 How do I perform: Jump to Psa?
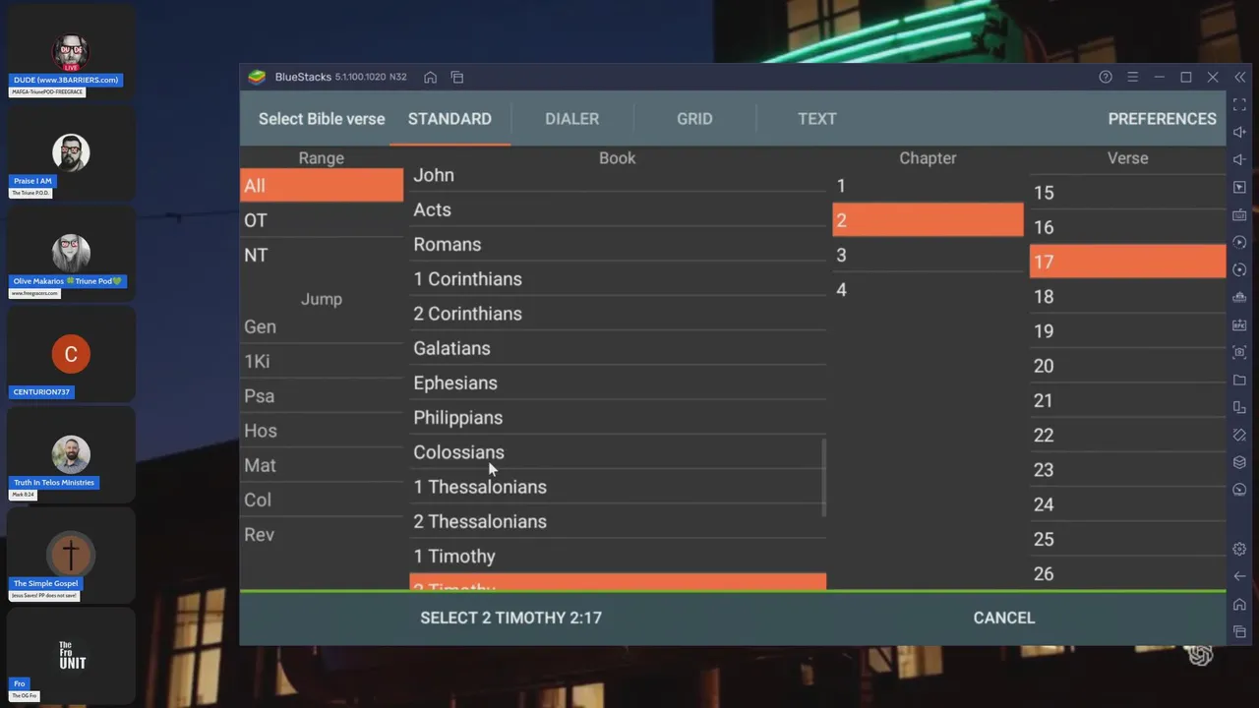[322, 395]
